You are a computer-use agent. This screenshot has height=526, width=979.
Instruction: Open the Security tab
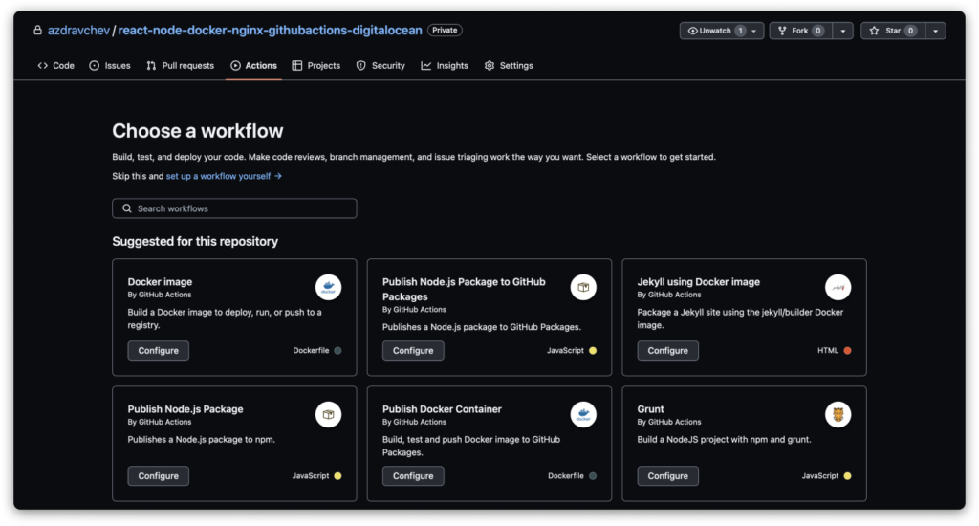(x=381, y=66)
